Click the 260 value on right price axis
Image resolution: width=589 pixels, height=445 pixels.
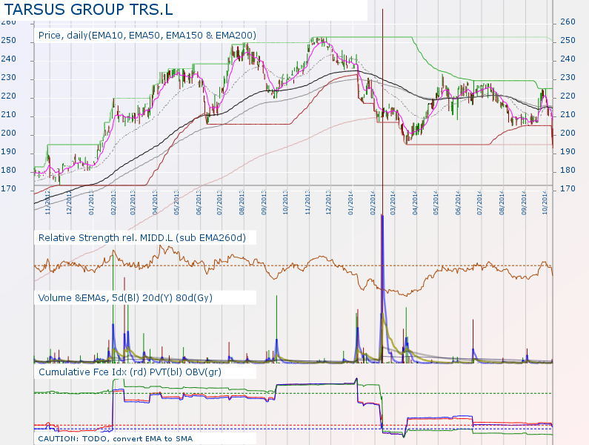[x=568, y=22]
